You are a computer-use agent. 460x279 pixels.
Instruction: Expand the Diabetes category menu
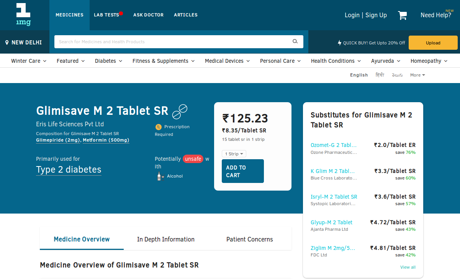tap(108, 61)
